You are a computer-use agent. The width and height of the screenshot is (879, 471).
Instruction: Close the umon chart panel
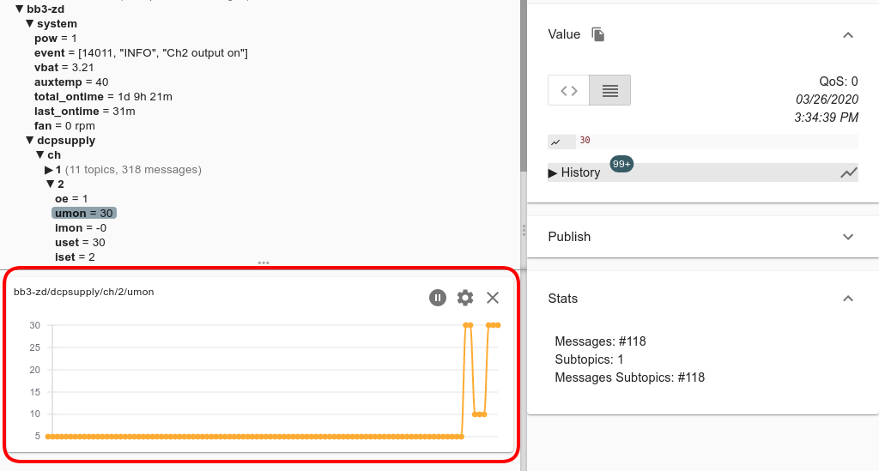pos(493,298)
